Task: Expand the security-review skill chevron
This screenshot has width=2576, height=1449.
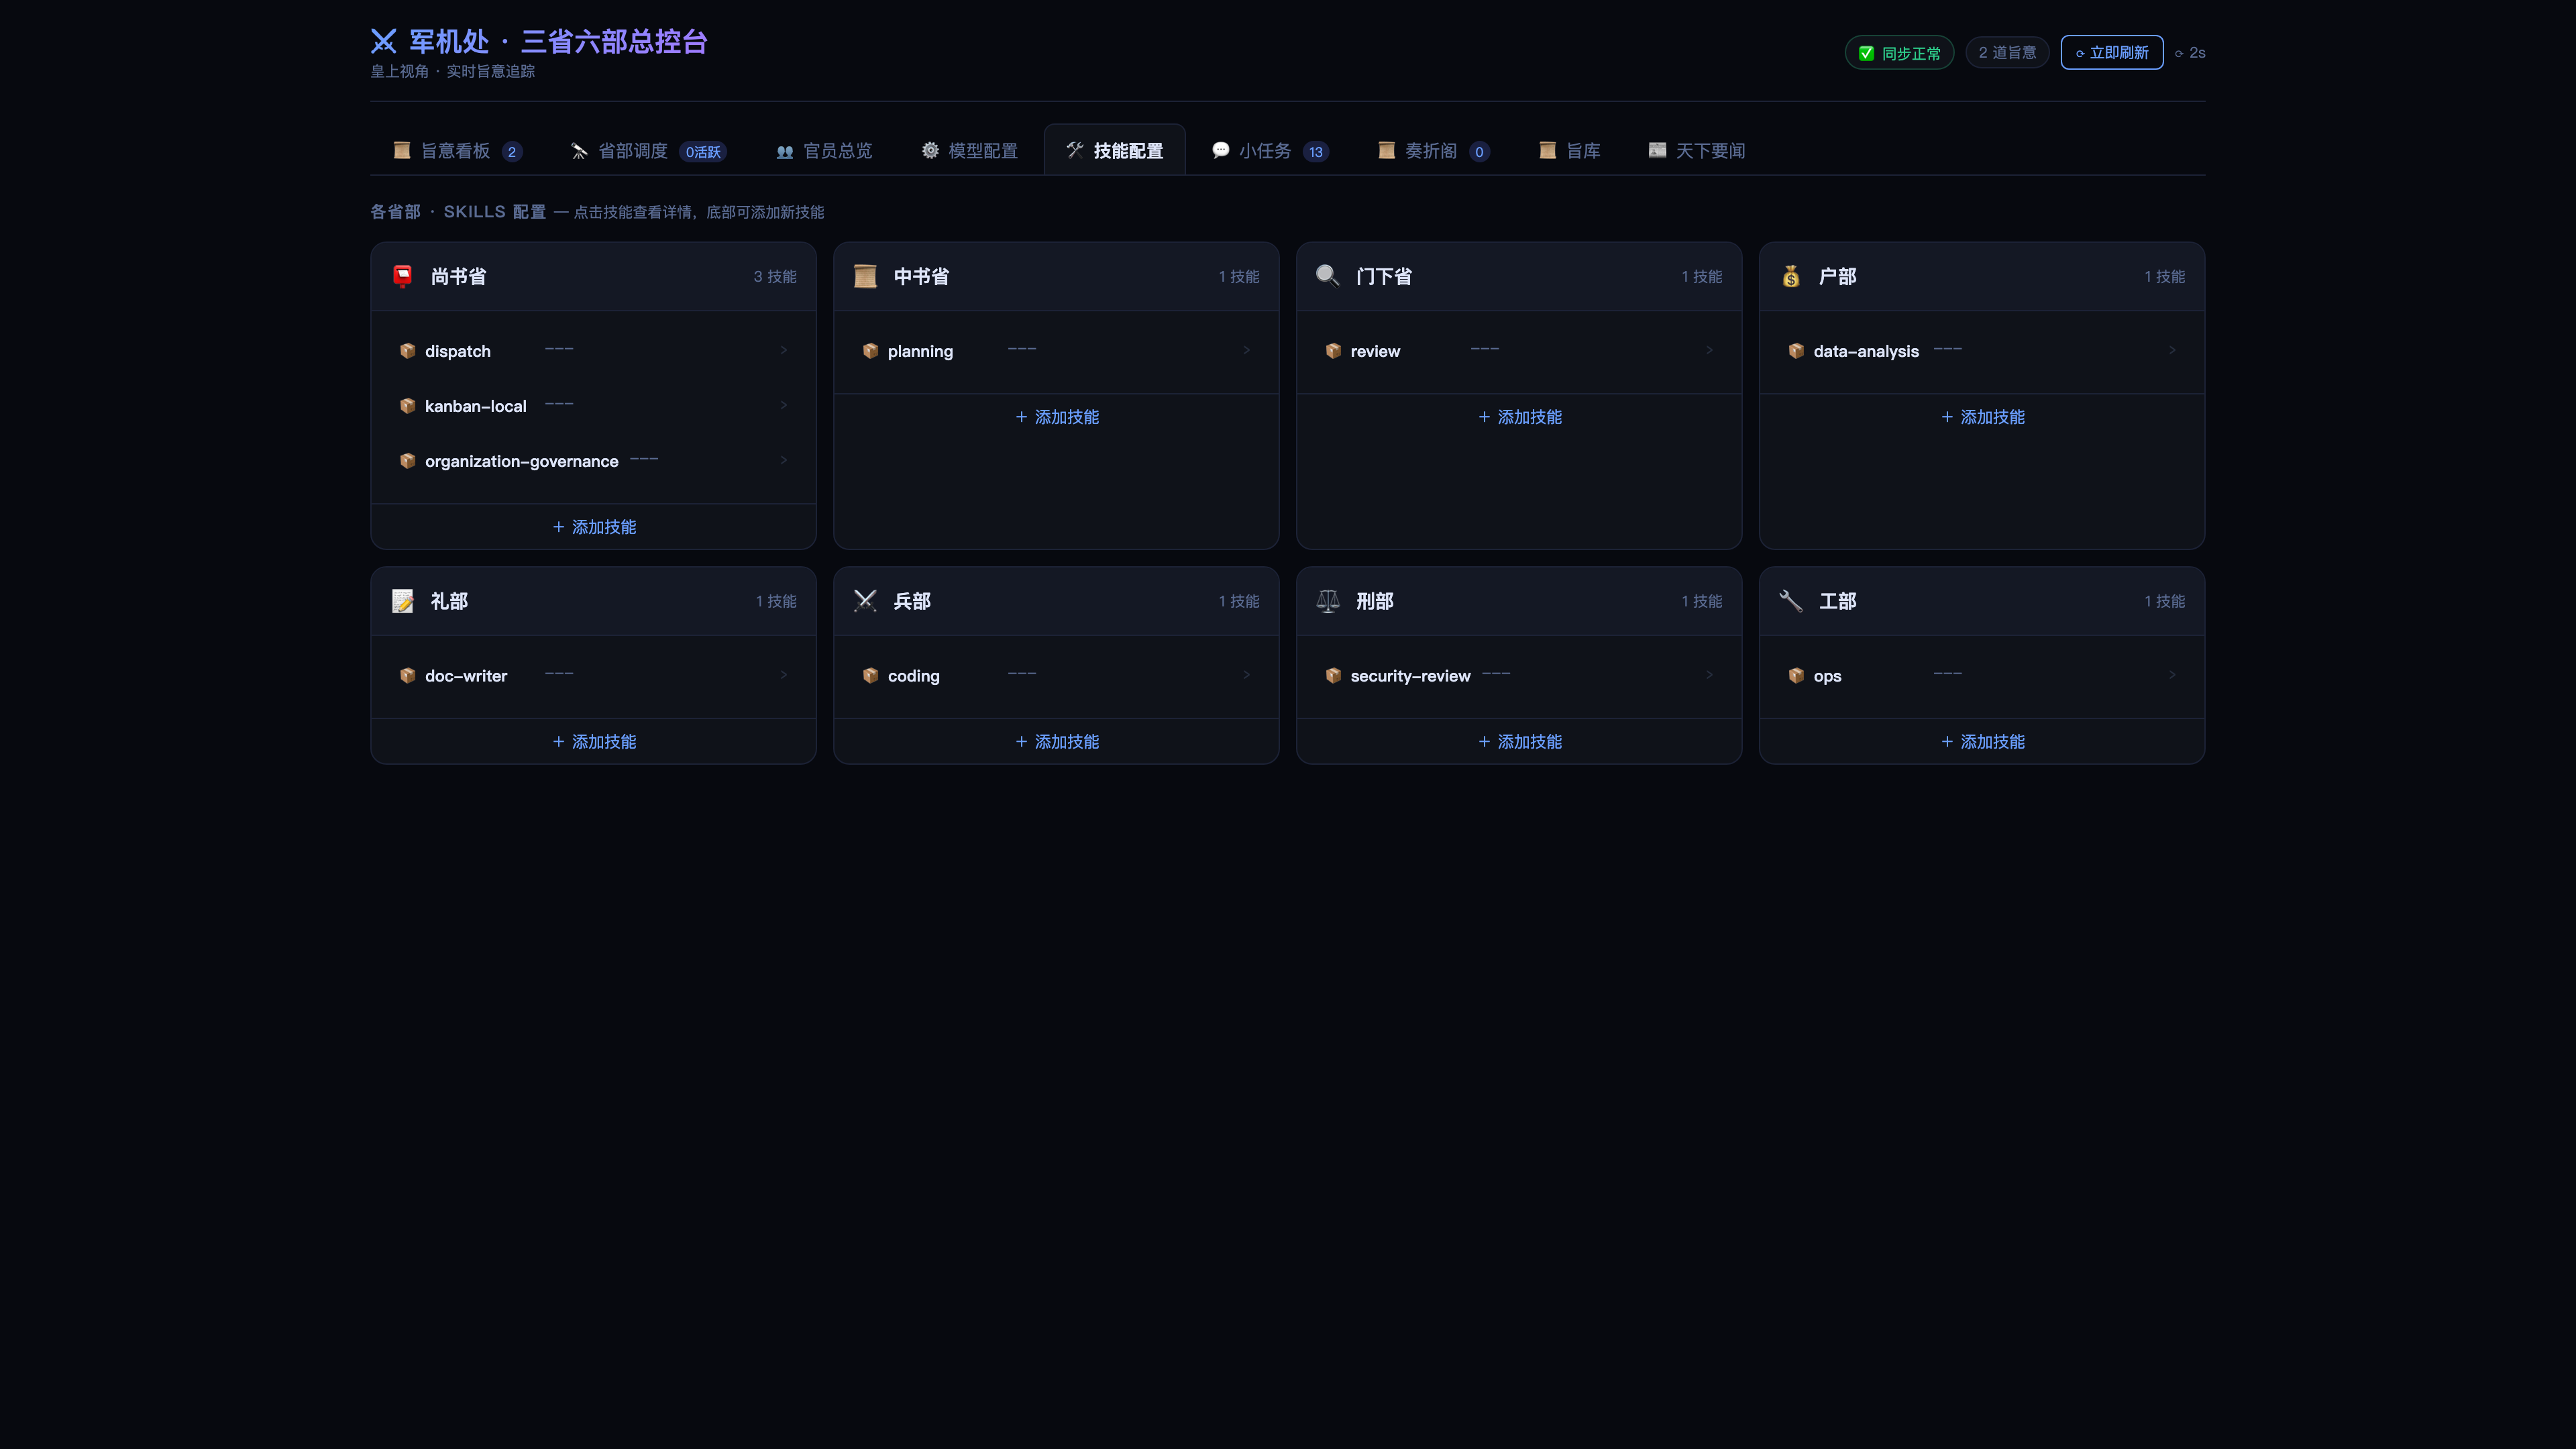Action: click(x=1709, y=675)
